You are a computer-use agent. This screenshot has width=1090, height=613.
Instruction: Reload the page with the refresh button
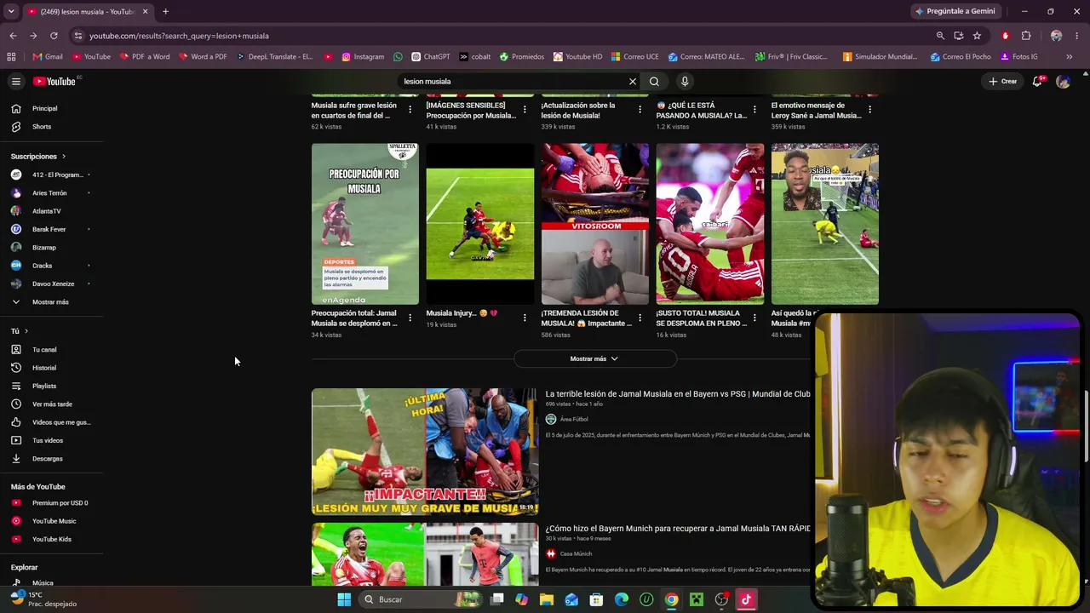click(x=54, y=36)
